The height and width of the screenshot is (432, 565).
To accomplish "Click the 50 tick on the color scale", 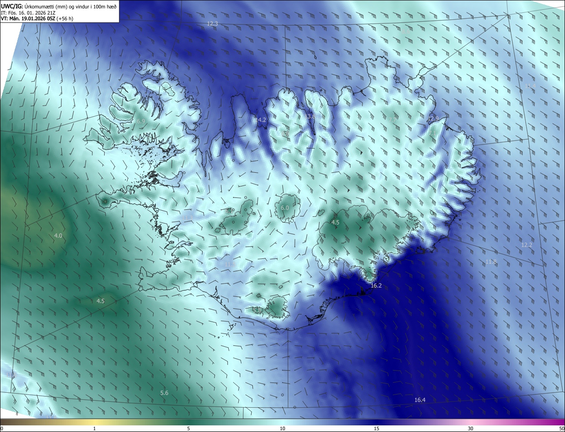I will pos(561,428).
